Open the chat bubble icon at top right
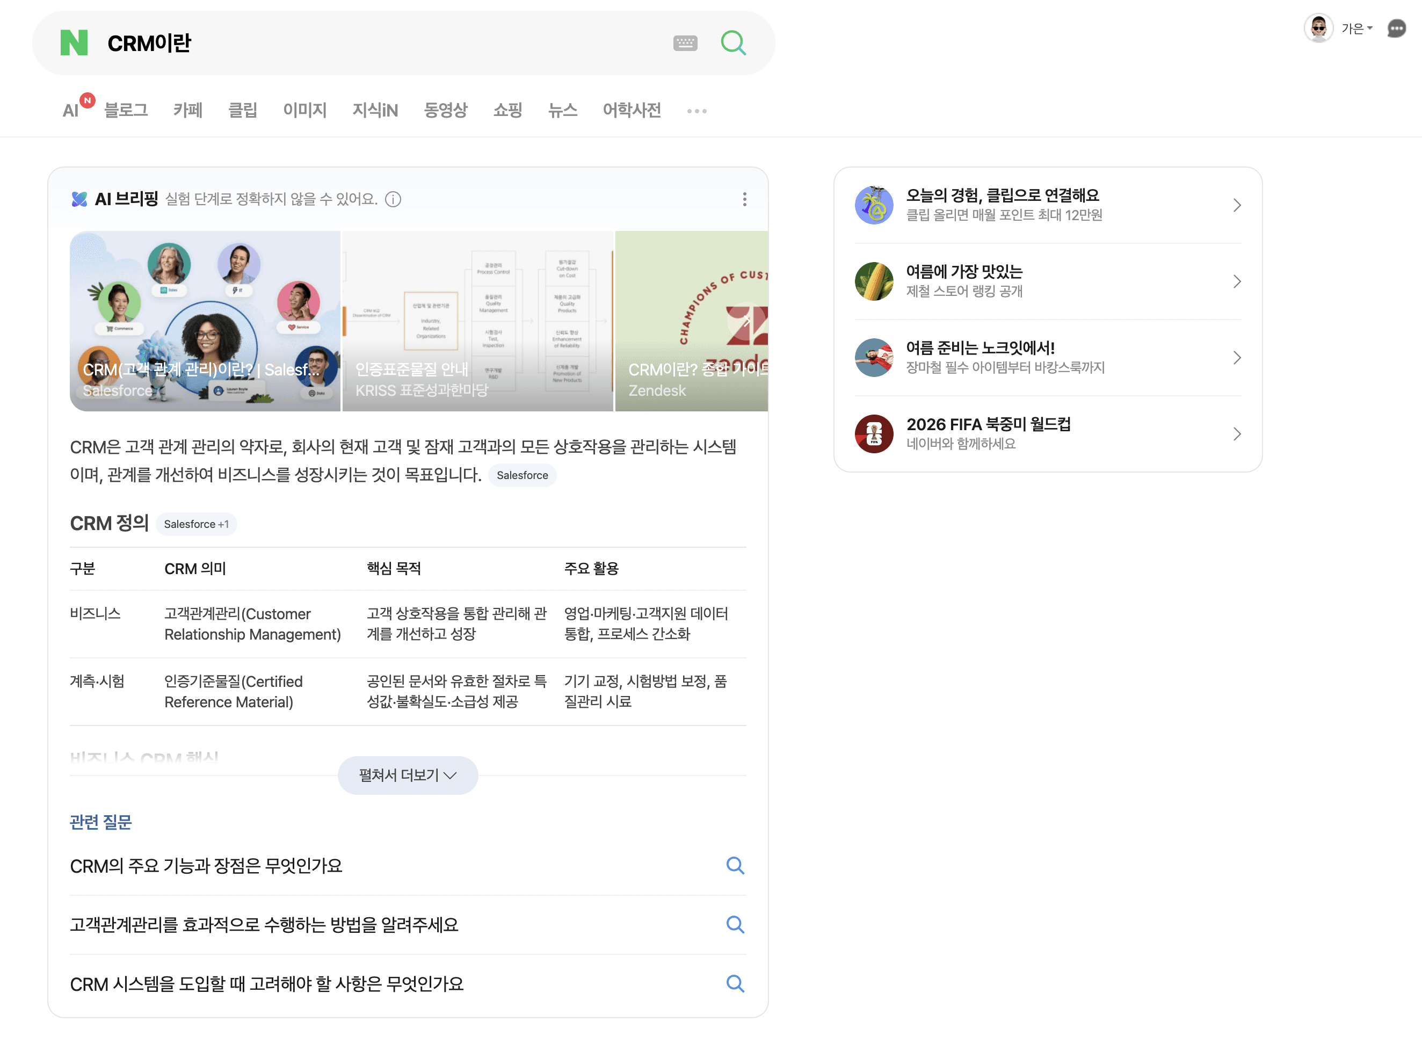Image resolution: width=1422 pixels, height=1044 pixels. pyautogui.click(x=1396, y=28)
